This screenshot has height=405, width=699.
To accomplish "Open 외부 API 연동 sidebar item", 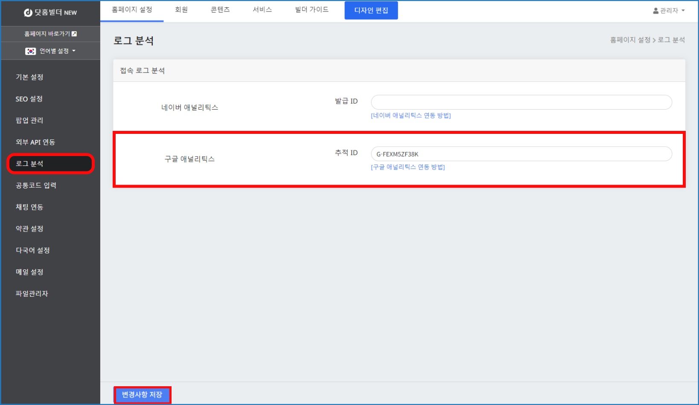I will (35, 142).
